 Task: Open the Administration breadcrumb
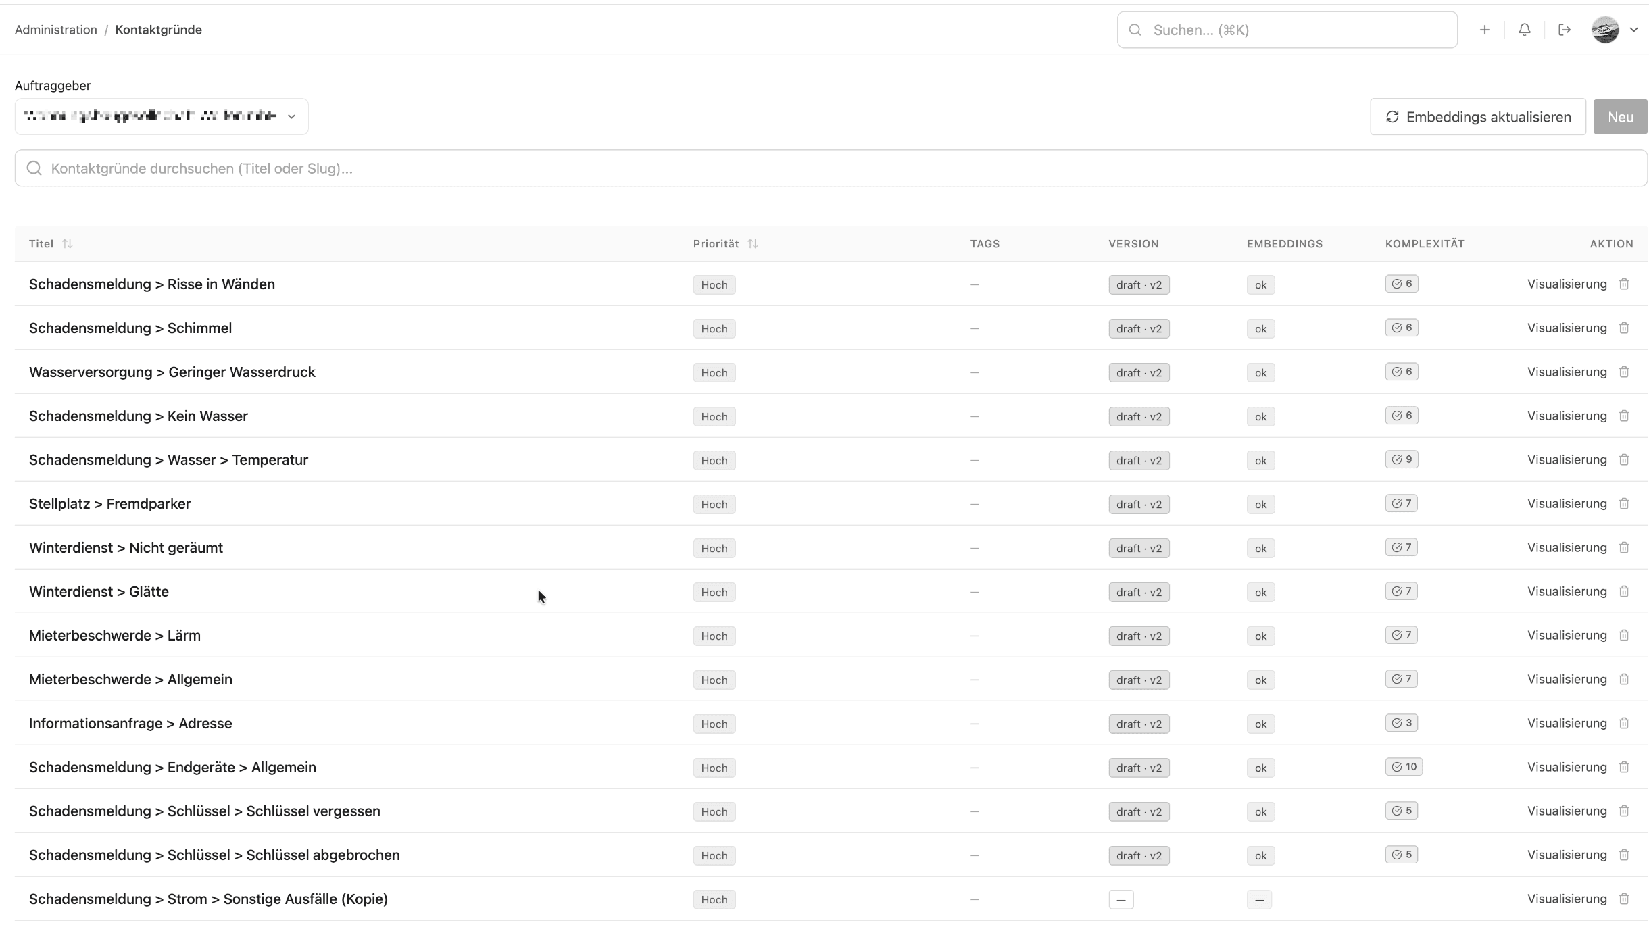55,29
